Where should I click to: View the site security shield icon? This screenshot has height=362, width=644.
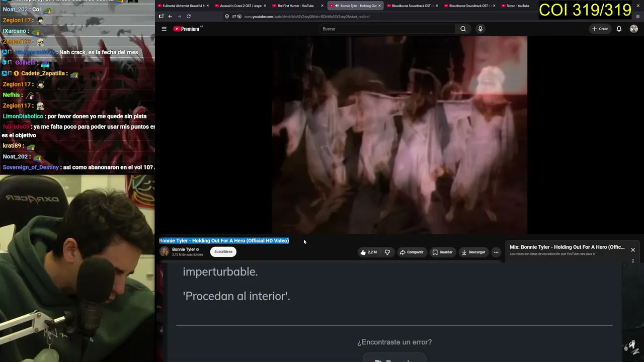coord(227,17)
